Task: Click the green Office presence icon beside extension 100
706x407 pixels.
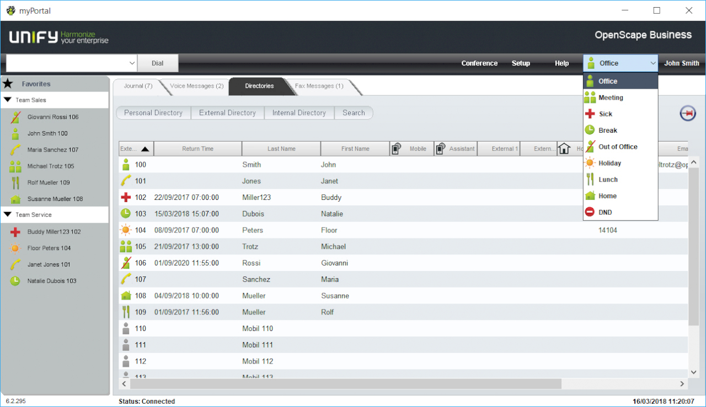Action: click(x=126, y=164)
